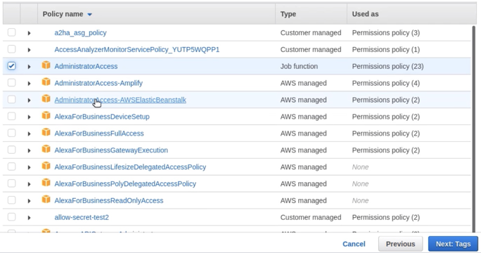Click the AdministratorAccess-Amplify policy box icon

pos(46,82)
